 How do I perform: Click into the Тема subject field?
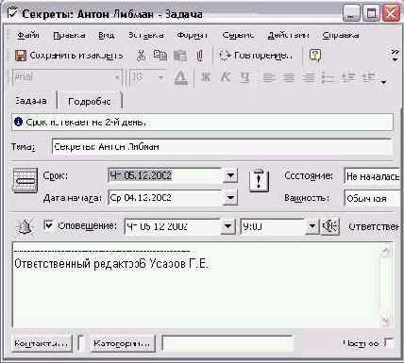[x=222, y=147]
